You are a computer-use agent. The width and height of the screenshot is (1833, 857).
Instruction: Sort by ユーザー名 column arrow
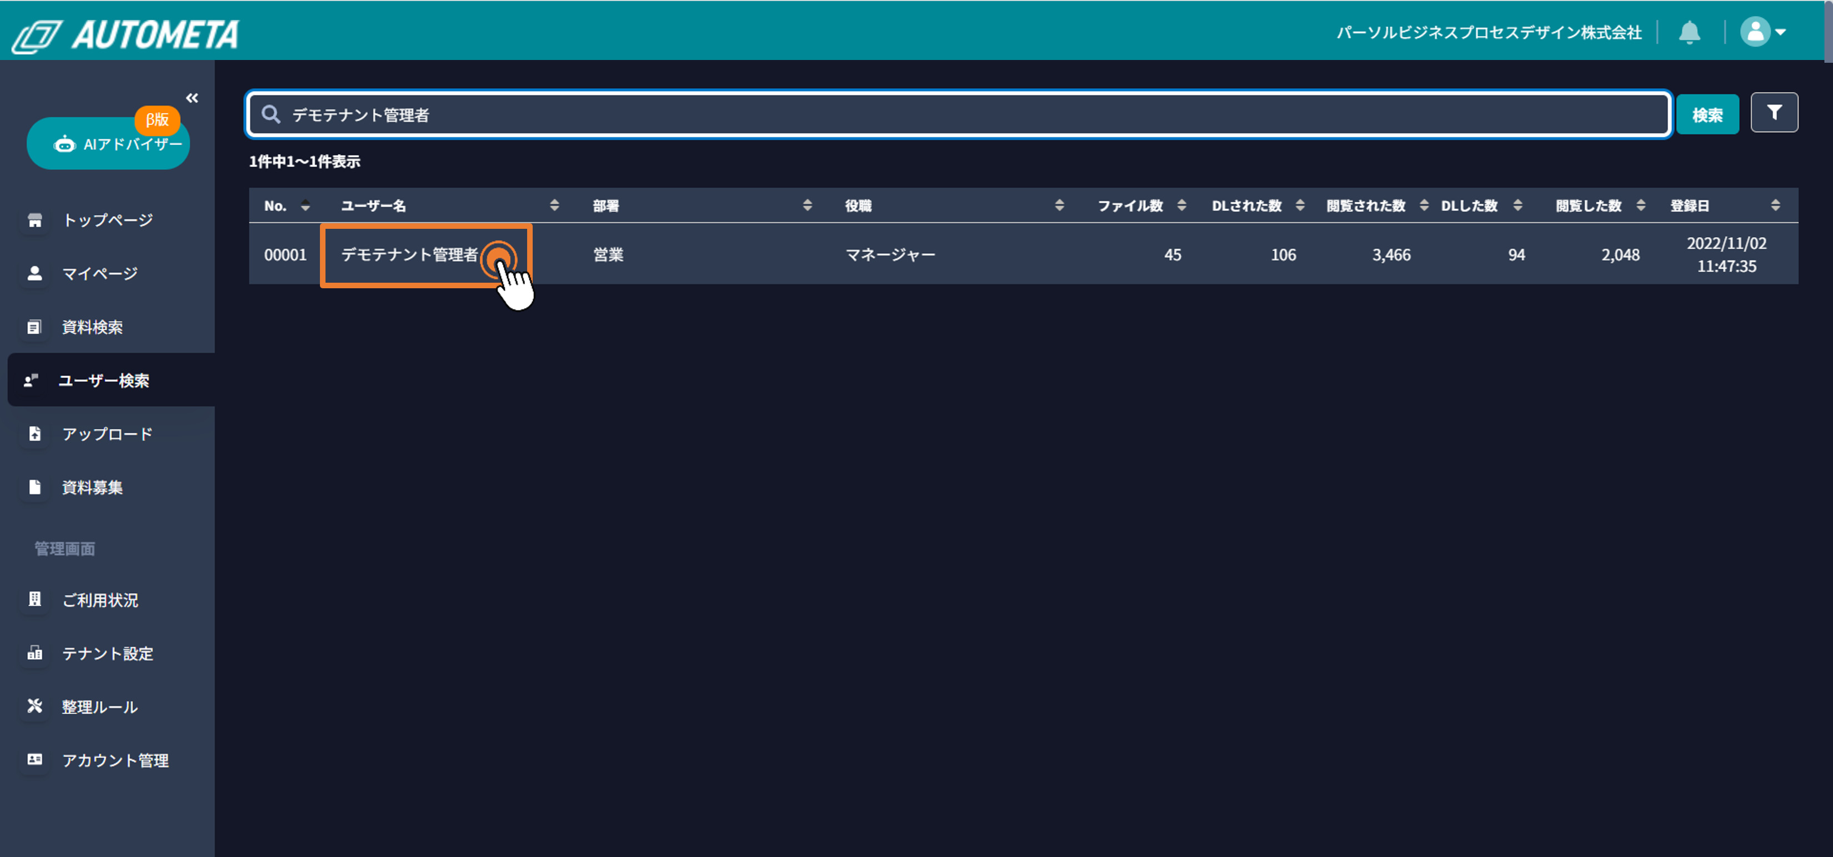coord(554,206)
